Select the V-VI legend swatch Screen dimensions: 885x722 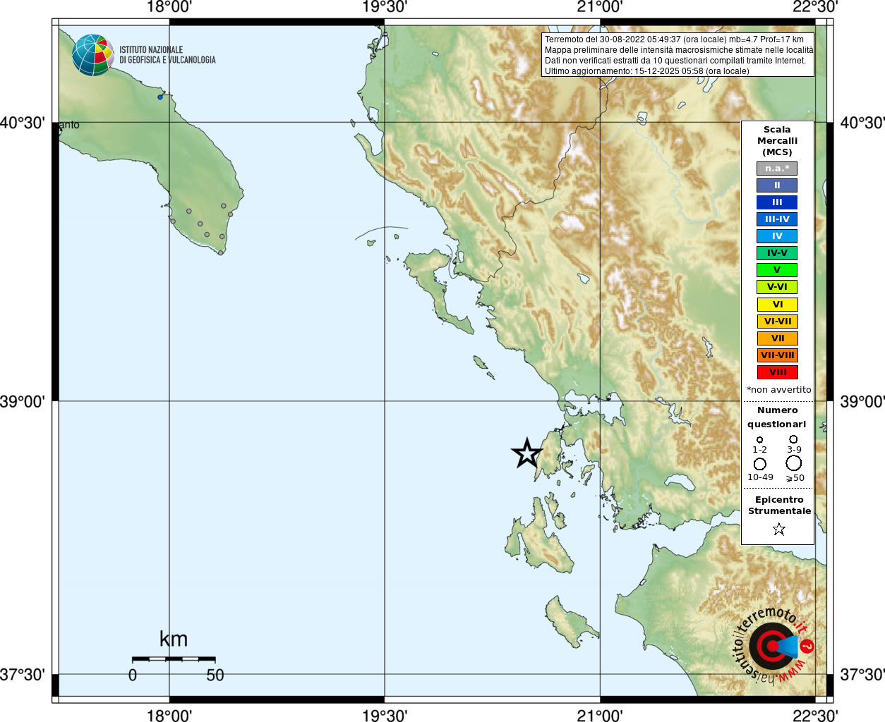tap(777, 287)
